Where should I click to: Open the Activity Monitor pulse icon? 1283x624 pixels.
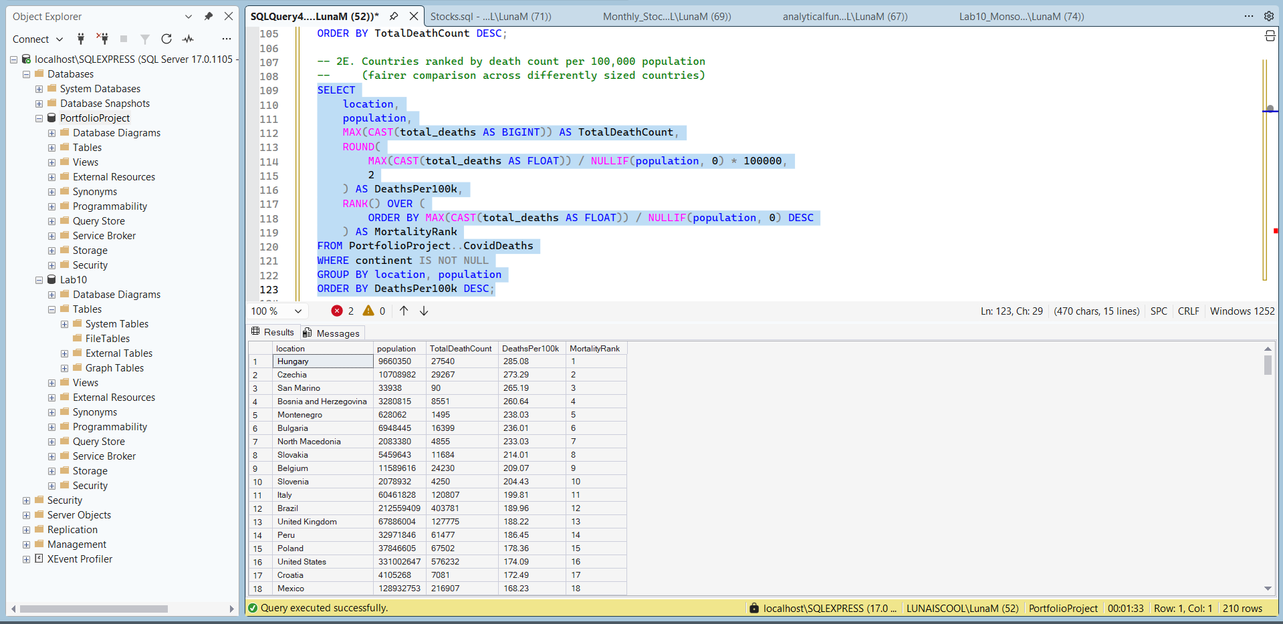(x=189, y=39)
